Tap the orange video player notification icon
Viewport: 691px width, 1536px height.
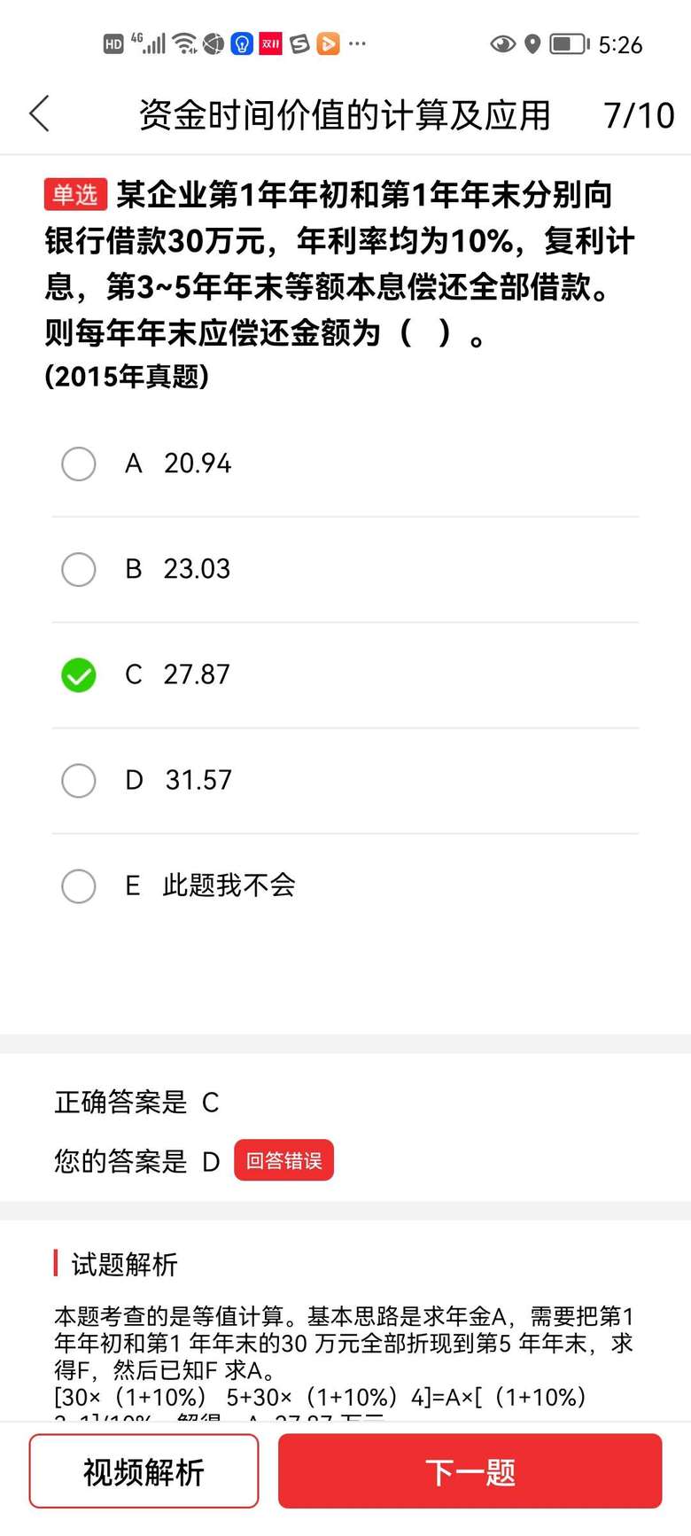click(328, 43)
